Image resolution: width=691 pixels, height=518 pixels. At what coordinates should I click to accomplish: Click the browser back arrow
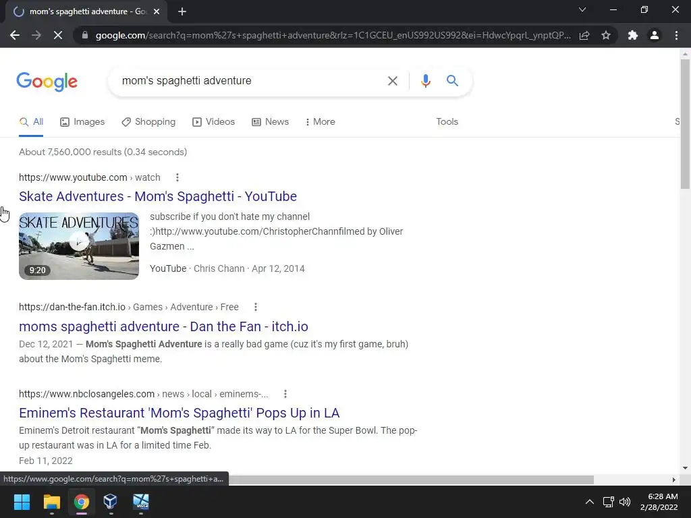(15, 35)
